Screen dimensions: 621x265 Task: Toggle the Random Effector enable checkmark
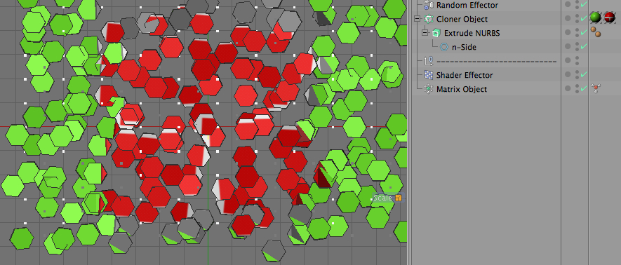[584, 5]
